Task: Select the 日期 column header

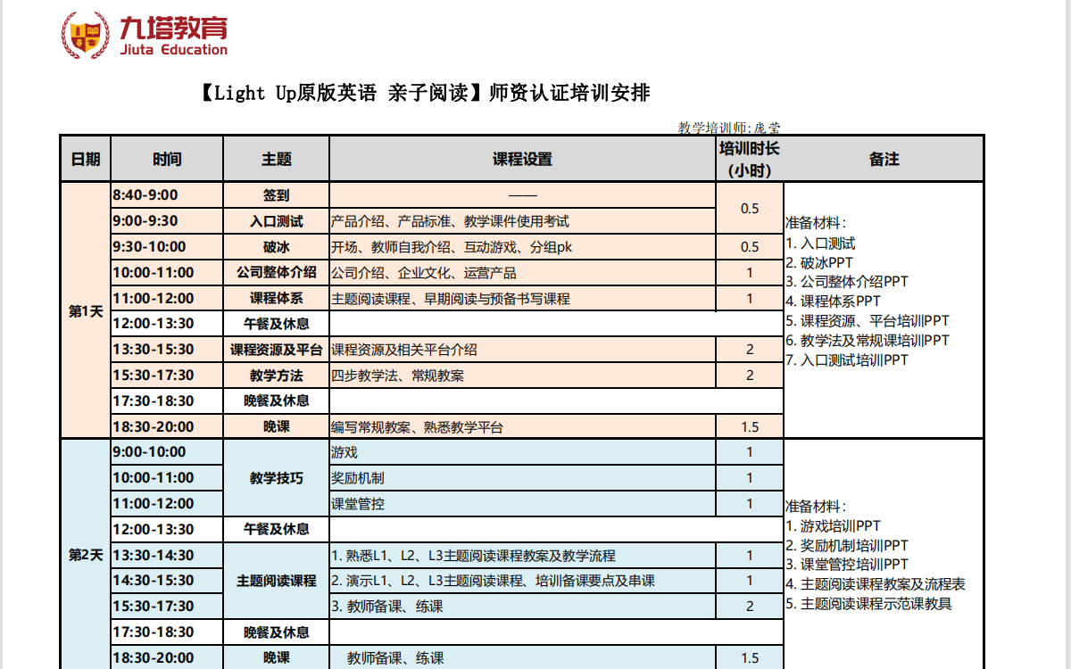Action: coord(86,159)
